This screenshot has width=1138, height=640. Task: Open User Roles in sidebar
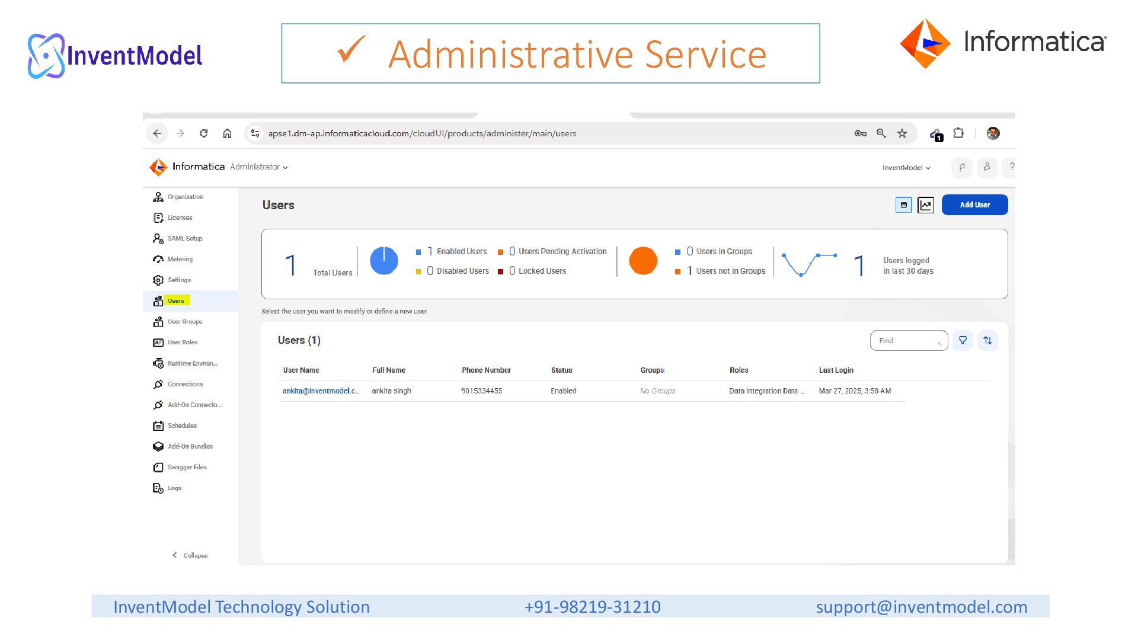pyautogui.click(x=190, y=343)
